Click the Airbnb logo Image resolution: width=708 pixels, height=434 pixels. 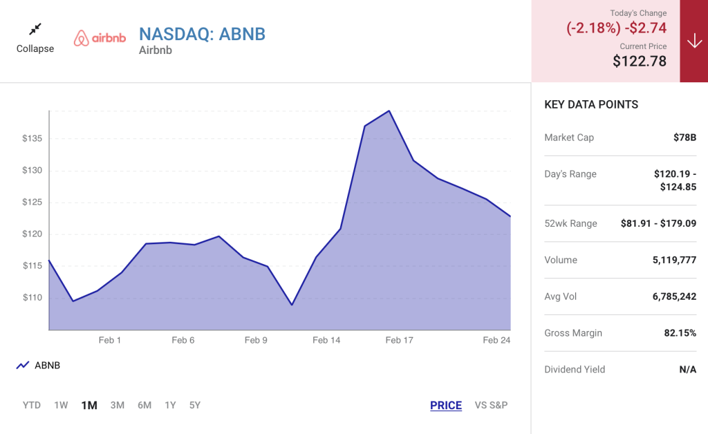pos(100,38)
